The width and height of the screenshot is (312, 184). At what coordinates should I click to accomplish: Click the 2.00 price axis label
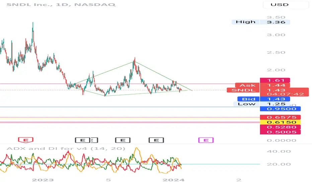pos(276,70)
